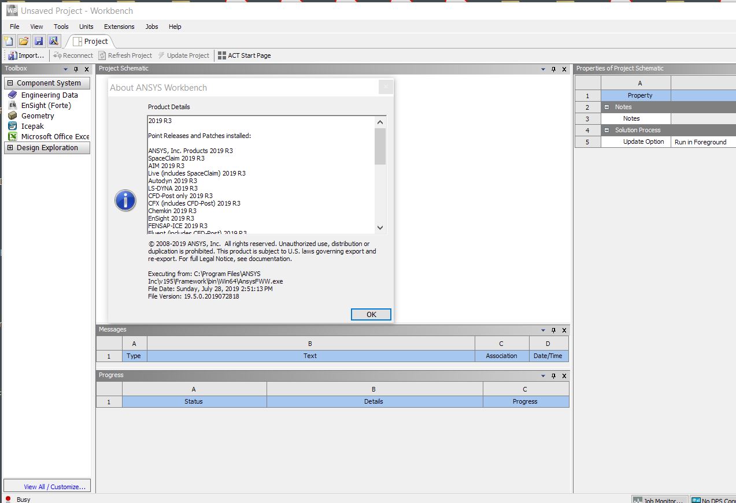Expand the Design Exploration group
This screenshot has width=736, height=503.
(10, 148)
